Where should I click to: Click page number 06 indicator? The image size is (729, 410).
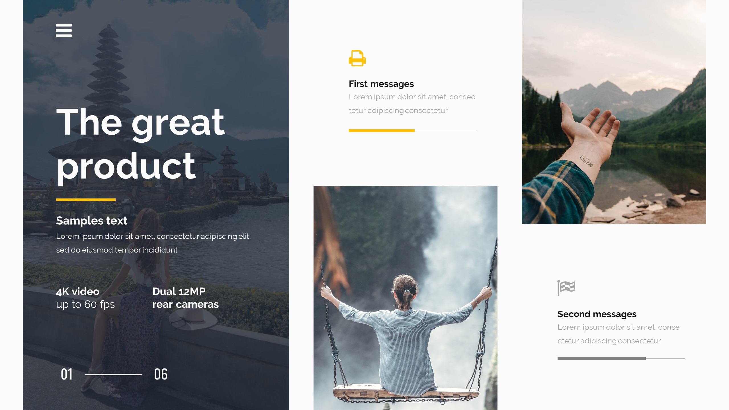pyautogui.click(x=161, y=374)
